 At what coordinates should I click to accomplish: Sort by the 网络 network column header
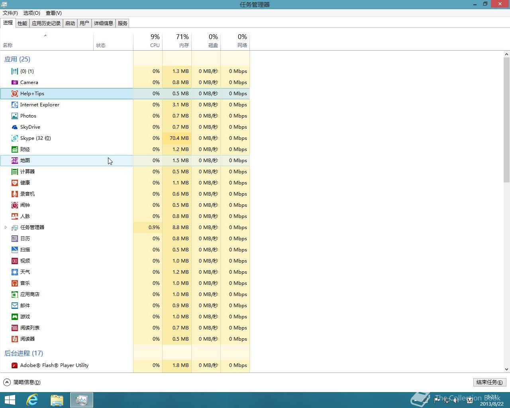click(235, 41)
